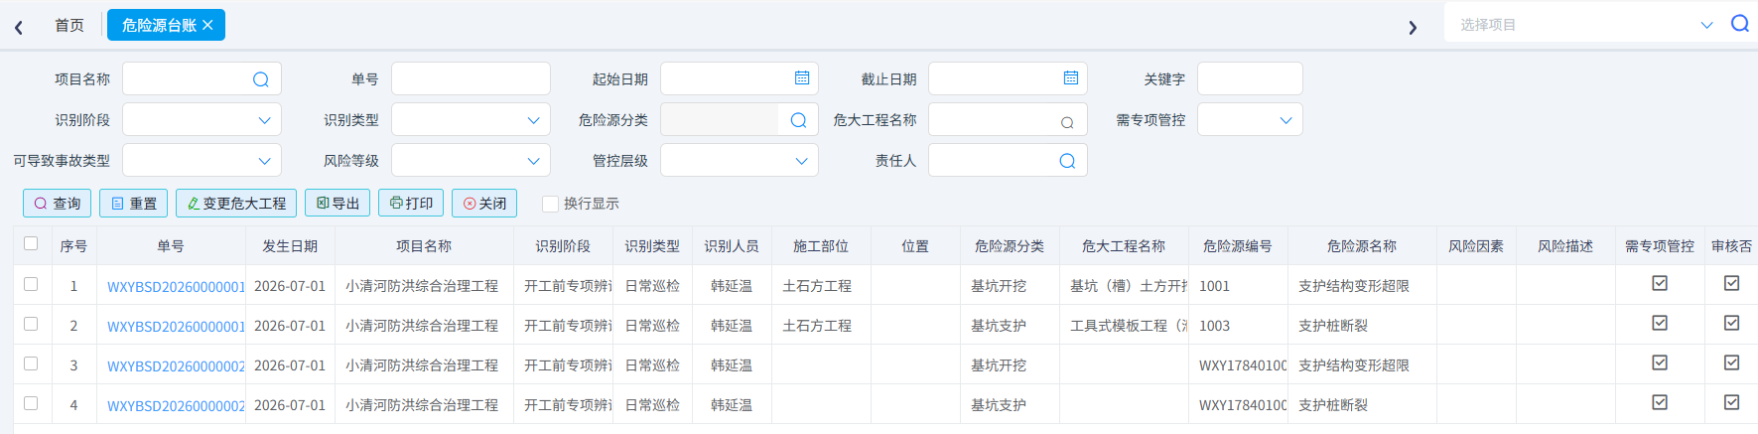Click search icon in 责任人 field
1758x434 pixels.
[1067, 161]
